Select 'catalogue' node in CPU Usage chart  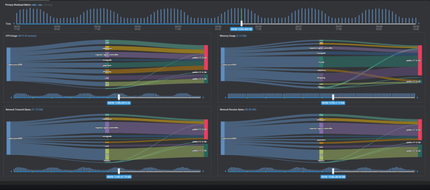coord(107,48)
